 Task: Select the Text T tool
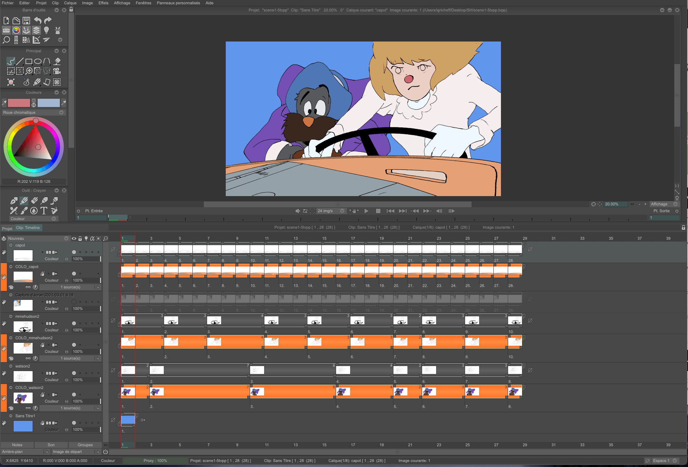pos(44,210)
